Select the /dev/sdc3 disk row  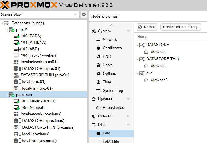point(170,80)
